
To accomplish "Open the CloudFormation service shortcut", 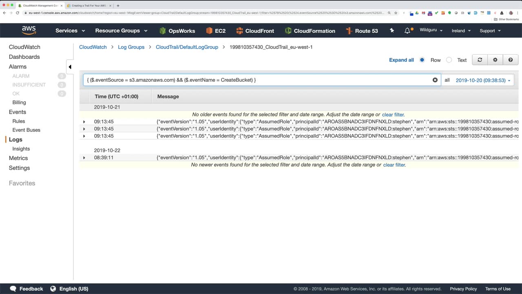I will pyautogui.click(x=310, y=31).
